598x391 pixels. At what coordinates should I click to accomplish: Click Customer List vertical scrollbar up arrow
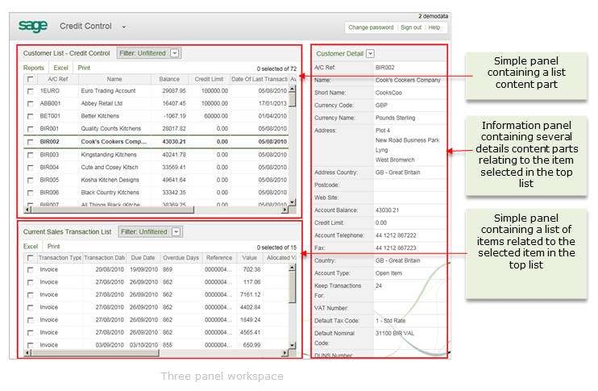coord(292,89)
